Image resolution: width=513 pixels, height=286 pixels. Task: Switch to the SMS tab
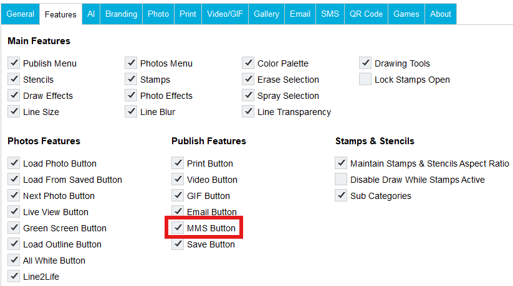tap(330, 14)
